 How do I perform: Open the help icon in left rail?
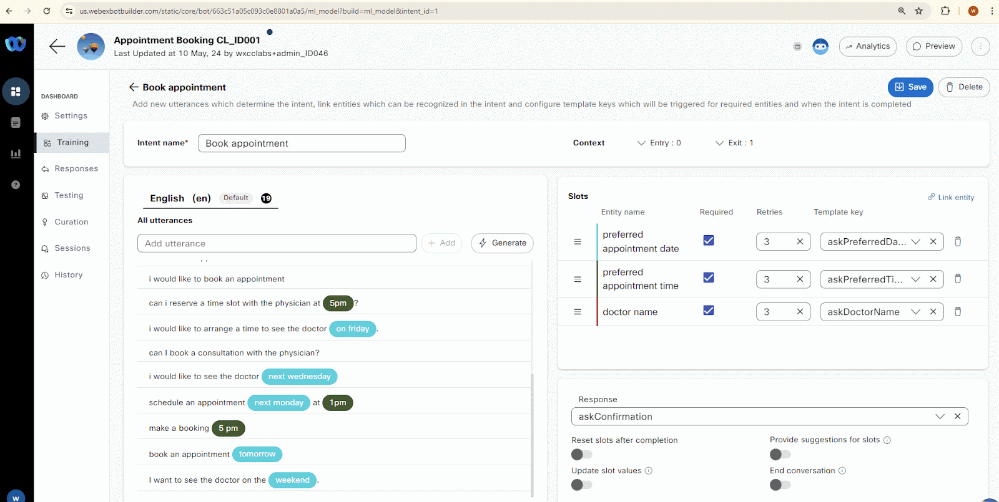pyautogui.click(x=16, y=185)
